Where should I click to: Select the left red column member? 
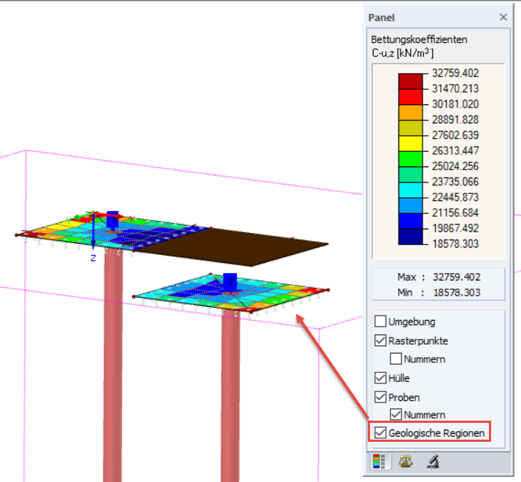coord(112,366)
